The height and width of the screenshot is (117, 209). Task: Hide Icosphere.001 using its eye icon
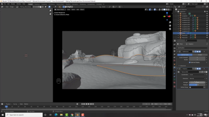[207, 18]
